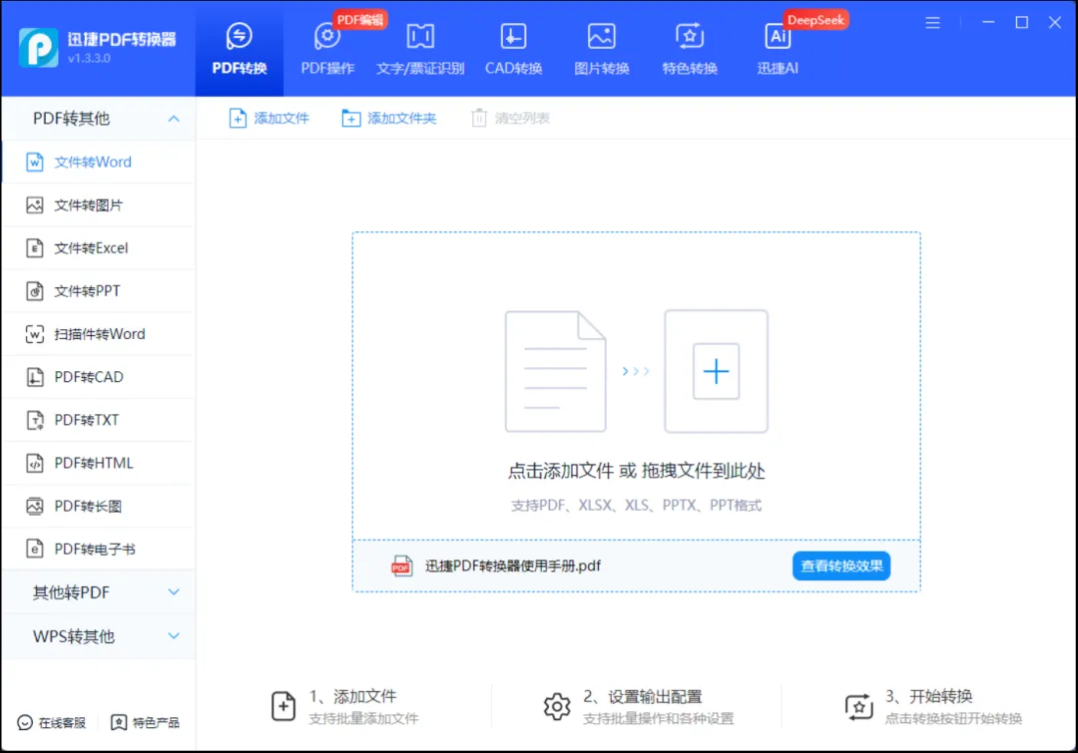
Task: Open 特色产品 link
Action: [145, 723]
